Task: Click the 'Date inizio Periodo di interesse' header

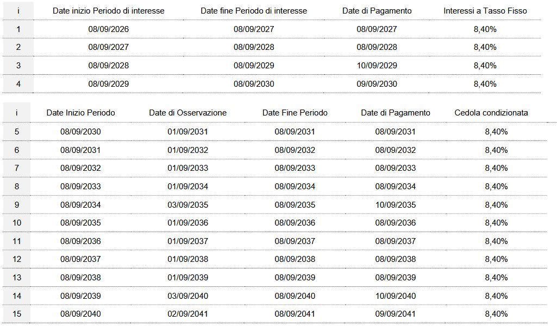Action: [108, 11]
